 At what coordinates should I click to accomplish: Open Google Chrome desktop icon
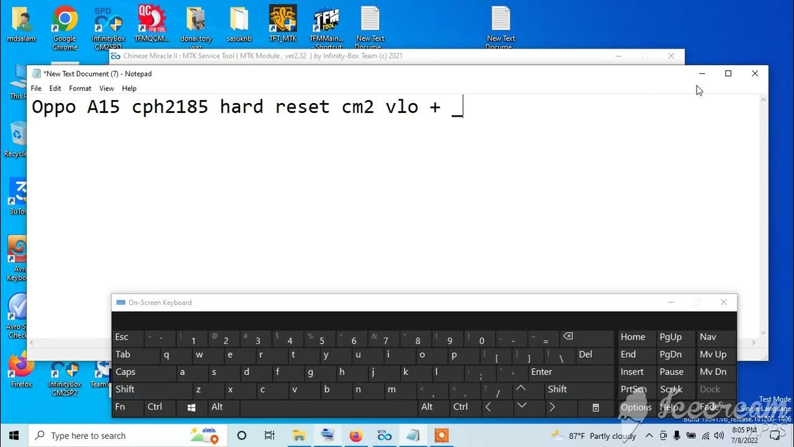(x=65, y=27)
